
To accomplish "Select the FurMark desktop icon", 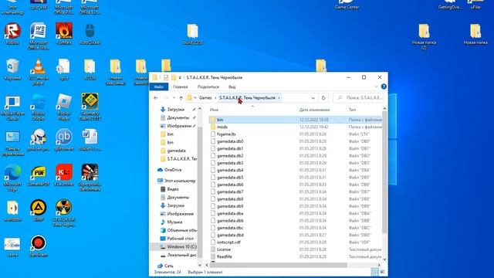I will pyautogui.click(x=64, y=33).
